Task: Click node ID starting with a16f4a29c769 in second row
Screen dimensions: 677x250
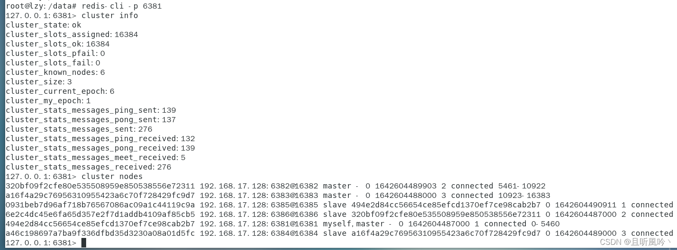Action: pos(100,195)
